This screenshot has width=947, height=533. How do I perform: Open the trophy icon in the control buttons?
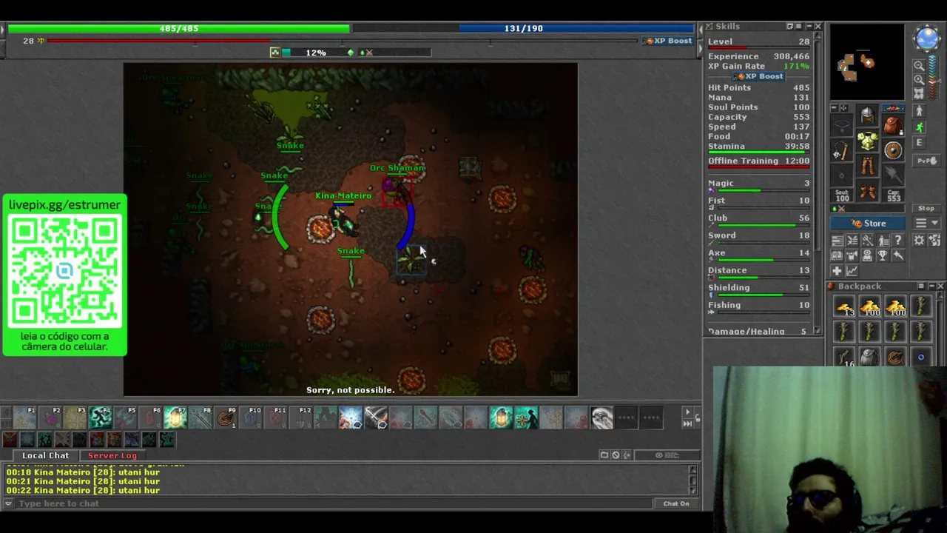[x=883, y=255]
